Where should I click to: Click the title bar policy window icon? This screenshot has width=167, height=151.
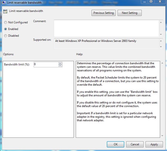(x=4, y=3)
